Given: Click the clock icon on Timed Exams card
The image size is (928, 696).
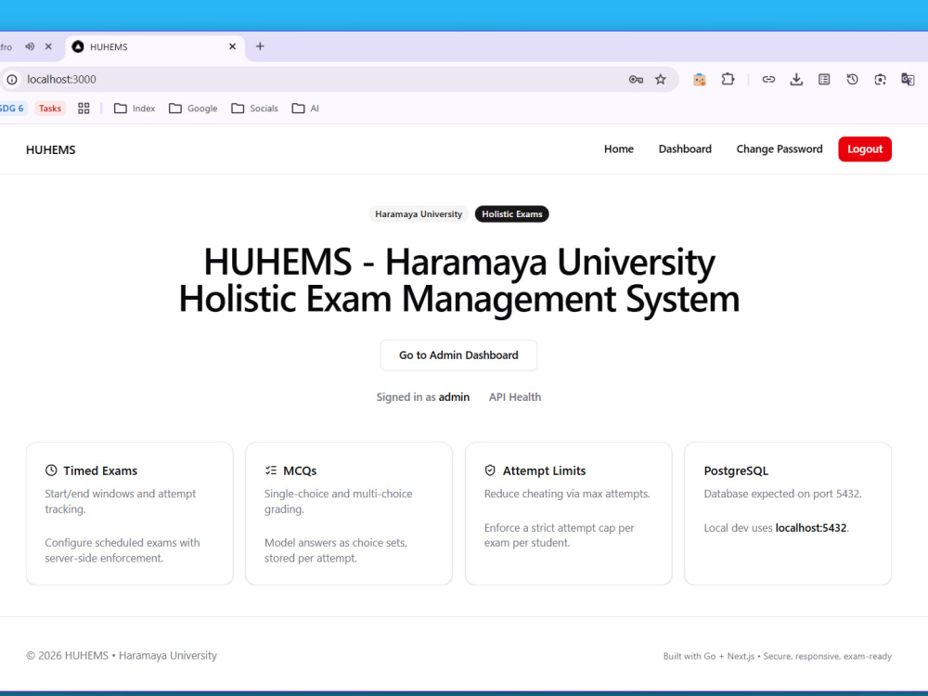Looking at the screenshot, I should [x=51, y=470].
